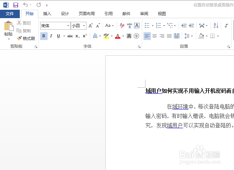Redo the last action

(x=39, y=5)
